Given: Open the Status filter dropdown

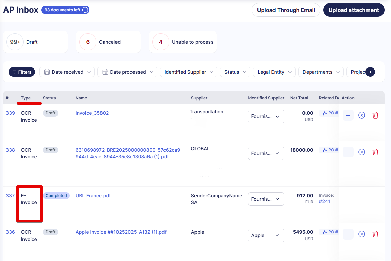Looking at the screenshot, I should coord(235,72).
